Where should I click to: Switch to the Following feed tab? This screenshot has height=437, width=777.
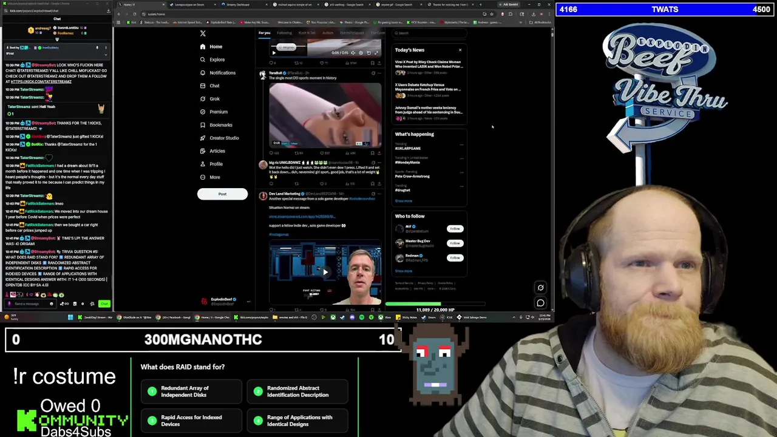coord(284,33)
